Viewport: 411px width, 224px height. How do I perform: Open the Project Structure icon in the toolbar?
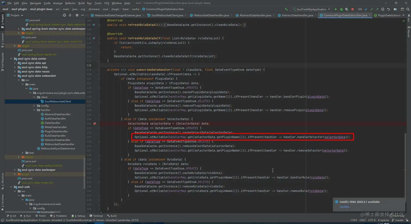[395, 9]
